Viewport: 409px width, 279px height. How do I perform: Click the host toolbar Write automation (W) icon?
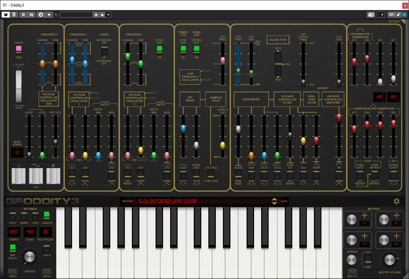tap(32, 15)
